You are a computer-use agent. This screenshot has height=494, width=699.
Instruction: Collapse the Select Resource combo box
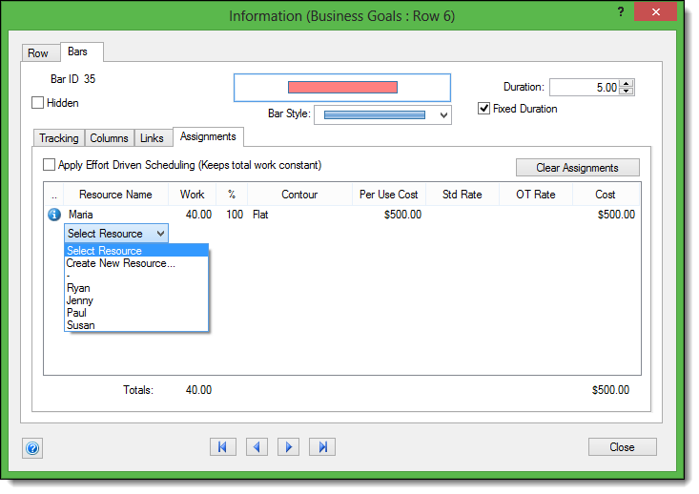(x=160, y=234)
